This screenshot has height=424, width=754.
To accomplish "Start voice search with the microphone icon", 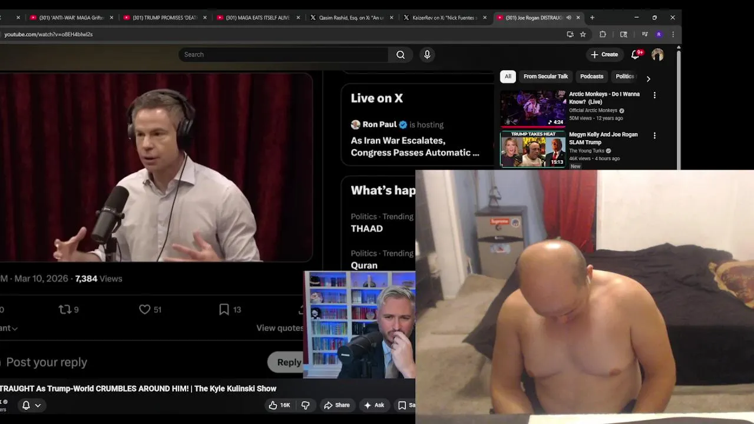I will click(427, 55).
